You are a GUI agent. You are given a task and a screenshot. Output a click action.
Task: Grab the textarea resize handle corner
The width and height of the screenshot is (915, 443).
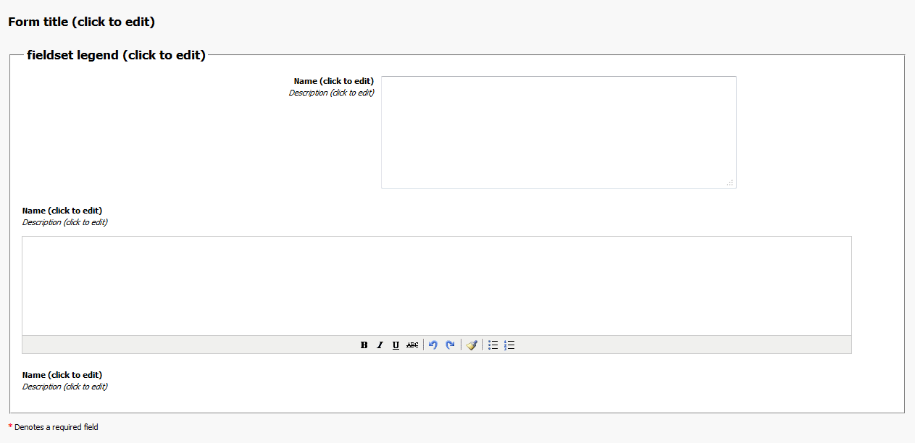[x=730, y=183]
